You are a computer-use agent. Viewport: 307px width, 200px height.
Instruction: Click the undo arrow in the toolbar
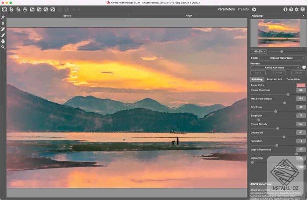[74, 9]
